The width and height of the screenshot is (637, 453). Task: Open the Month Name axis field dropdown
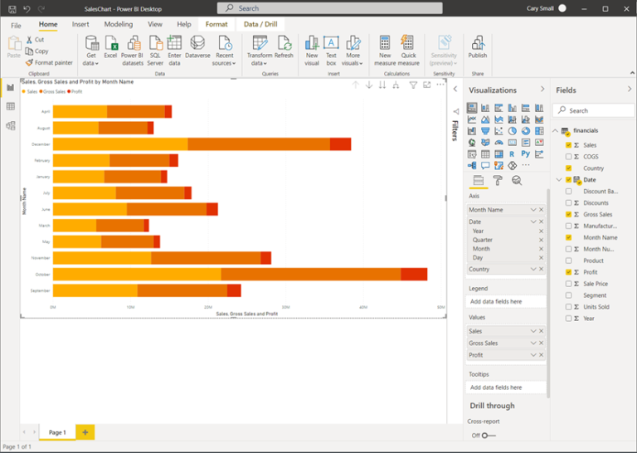click(533, 210)
